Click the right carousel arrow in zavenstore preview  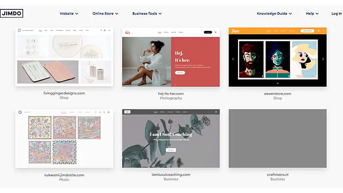[322, 59]
